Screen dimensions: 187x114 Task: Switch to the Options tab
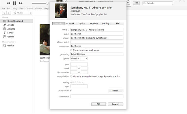94,24
